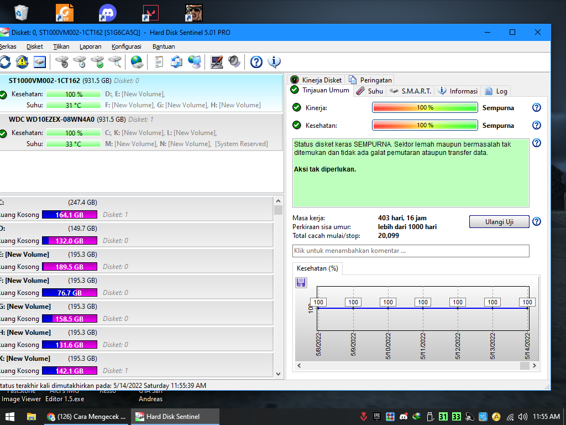Click partition list scrollbar up arrow
Image resolution: width=566 pixels, height=425 pixels.
point(278,201)
